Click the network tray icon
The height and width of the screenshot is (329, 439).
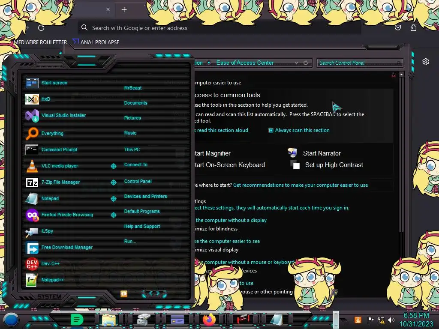tap(381, 320)
